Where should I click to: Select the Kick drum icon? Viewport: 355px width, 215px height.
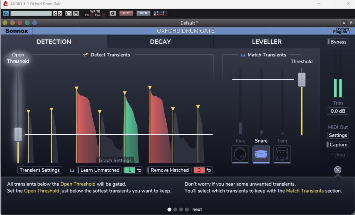240,155
